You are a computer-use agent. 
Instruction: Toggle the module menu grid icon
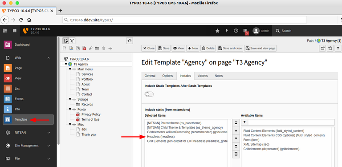click(x=4, y=31)
